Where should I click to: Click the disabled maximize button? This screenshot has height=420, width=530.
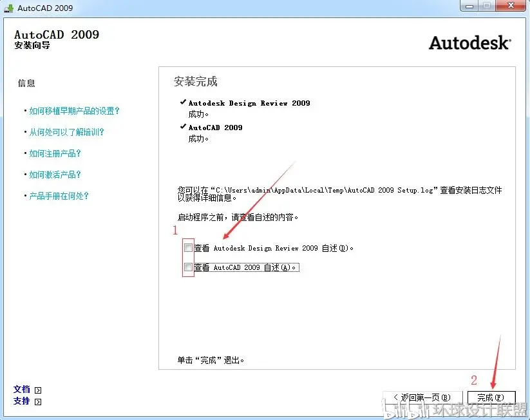tap(487, 6)
